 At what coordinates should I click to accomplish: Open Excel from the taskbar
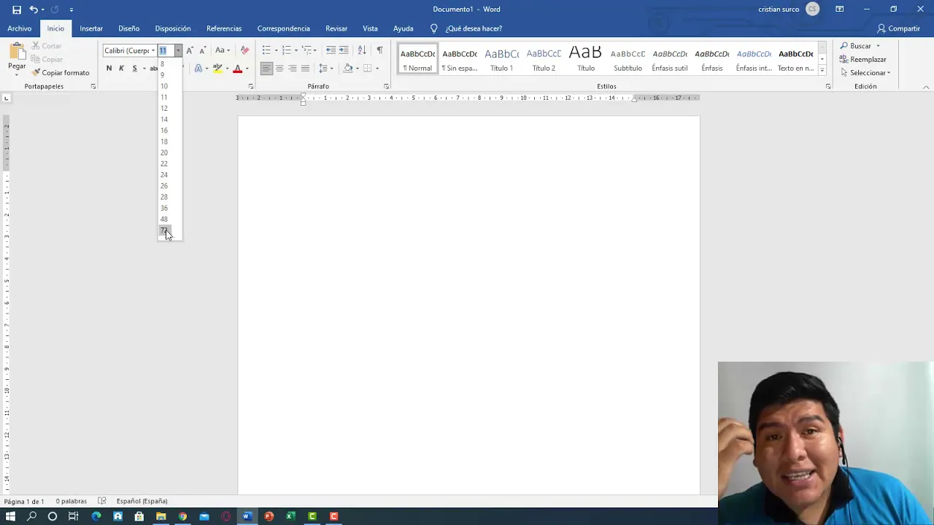290,516
